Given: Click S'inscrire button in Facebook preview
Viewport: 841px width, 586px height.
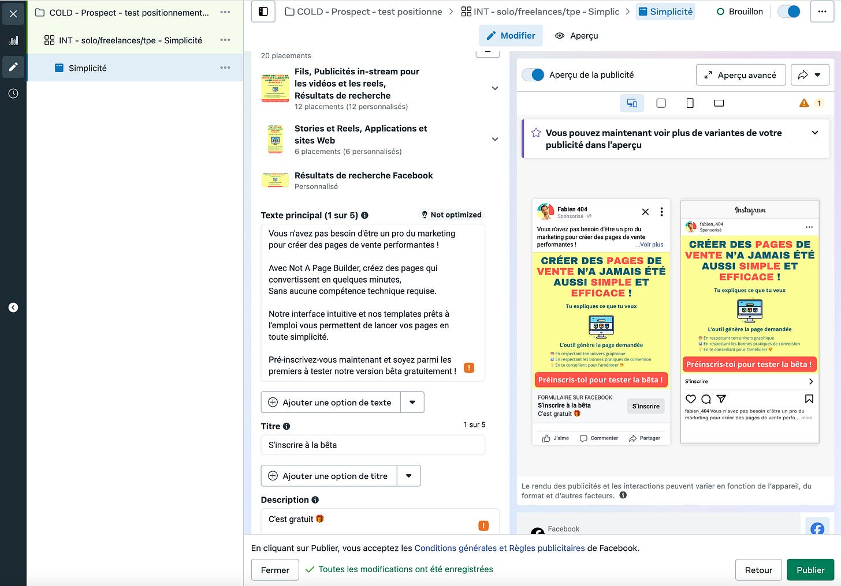Looking at the screenshot, I should (646, 406).
